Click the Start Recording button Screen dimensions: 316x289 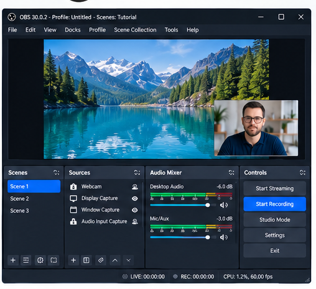point(274,204)
